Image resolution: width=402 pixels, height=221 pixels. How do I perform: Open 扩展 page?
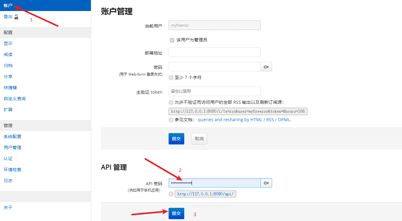8,110
